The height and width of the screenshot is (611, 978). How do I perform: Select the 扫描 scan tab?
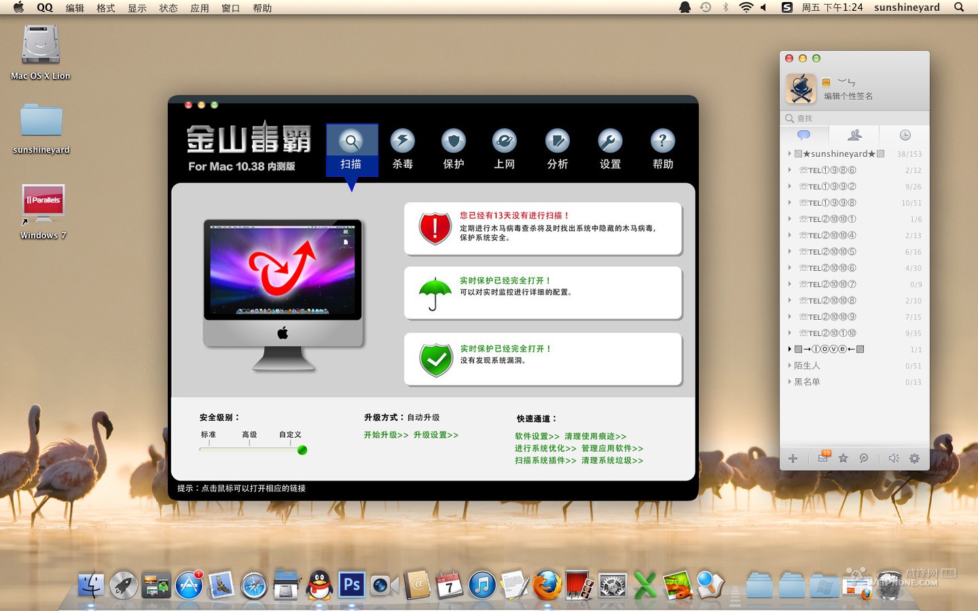(352, 149)
